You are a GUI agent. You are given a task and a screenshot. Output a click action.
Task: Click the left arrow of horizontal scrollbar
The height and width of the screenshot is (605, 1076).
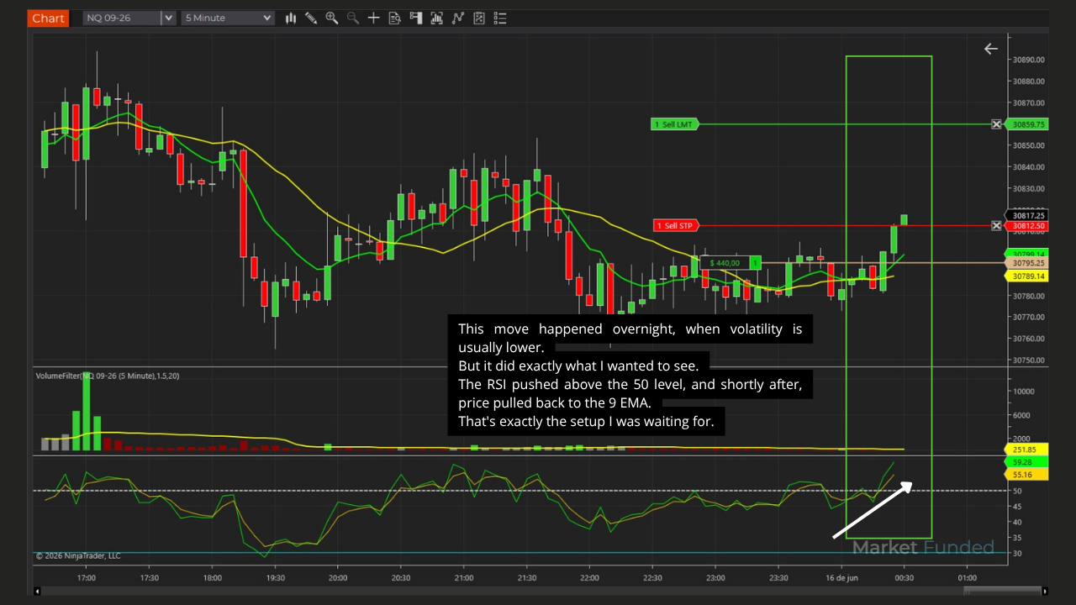[x=37, y=591]
